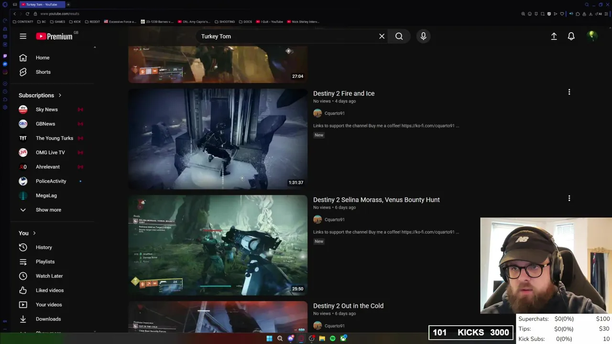Open the upload/create button
This screenshot has width=612, height=344.
(x=554, y=36)
